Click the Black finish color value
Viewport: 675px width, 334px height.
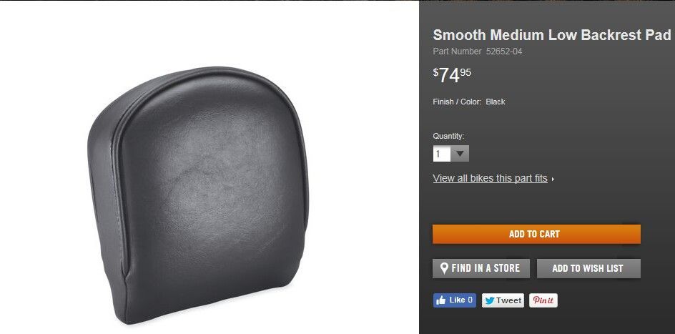pos(496,102)
